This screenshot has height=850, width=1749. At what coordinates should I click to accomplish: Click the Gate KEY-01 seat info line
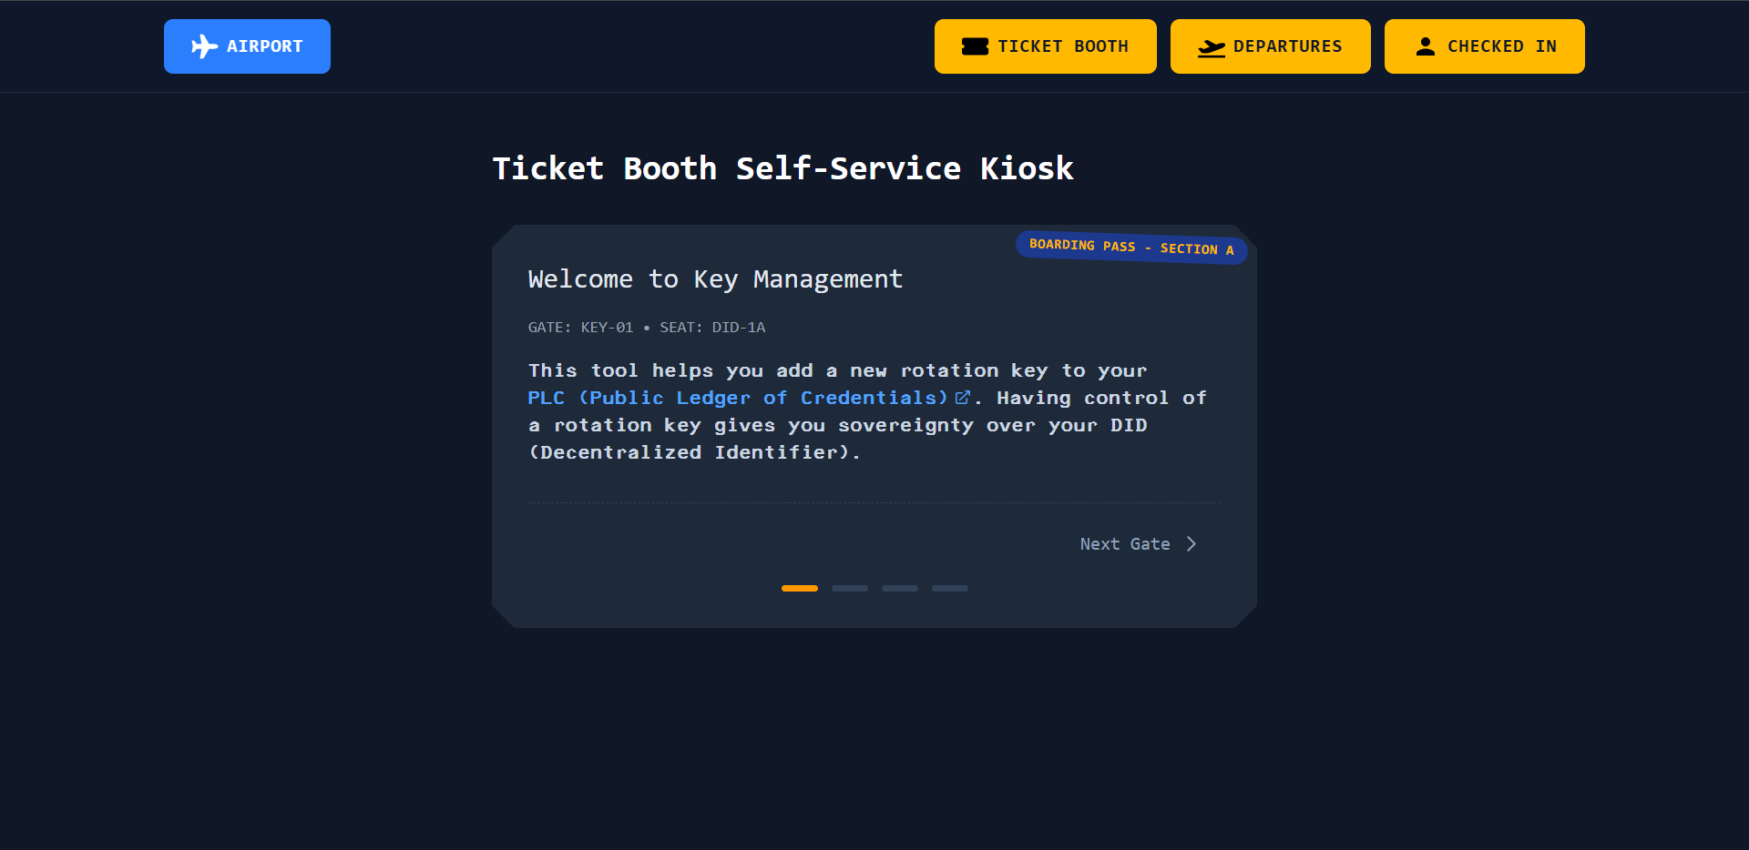click(x=647, y=328)
